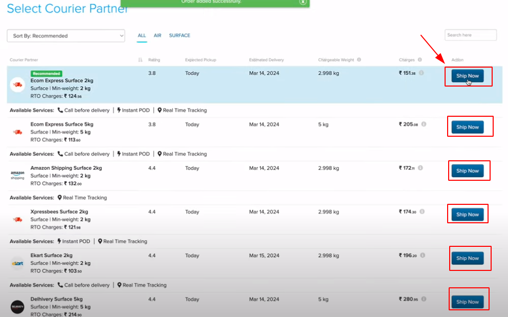
Task: Click RTO Charges ₹132.00 text
Action: tap(56, 183)
